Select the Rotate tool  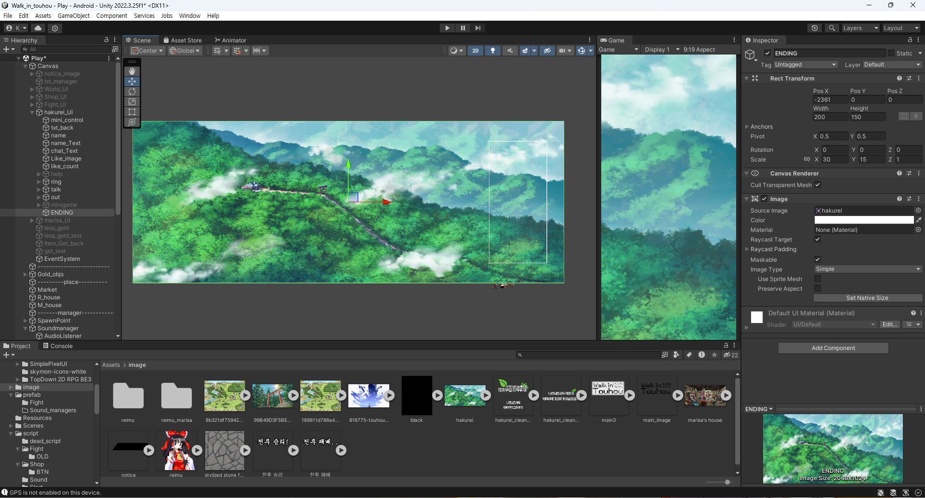click(132, 92)
